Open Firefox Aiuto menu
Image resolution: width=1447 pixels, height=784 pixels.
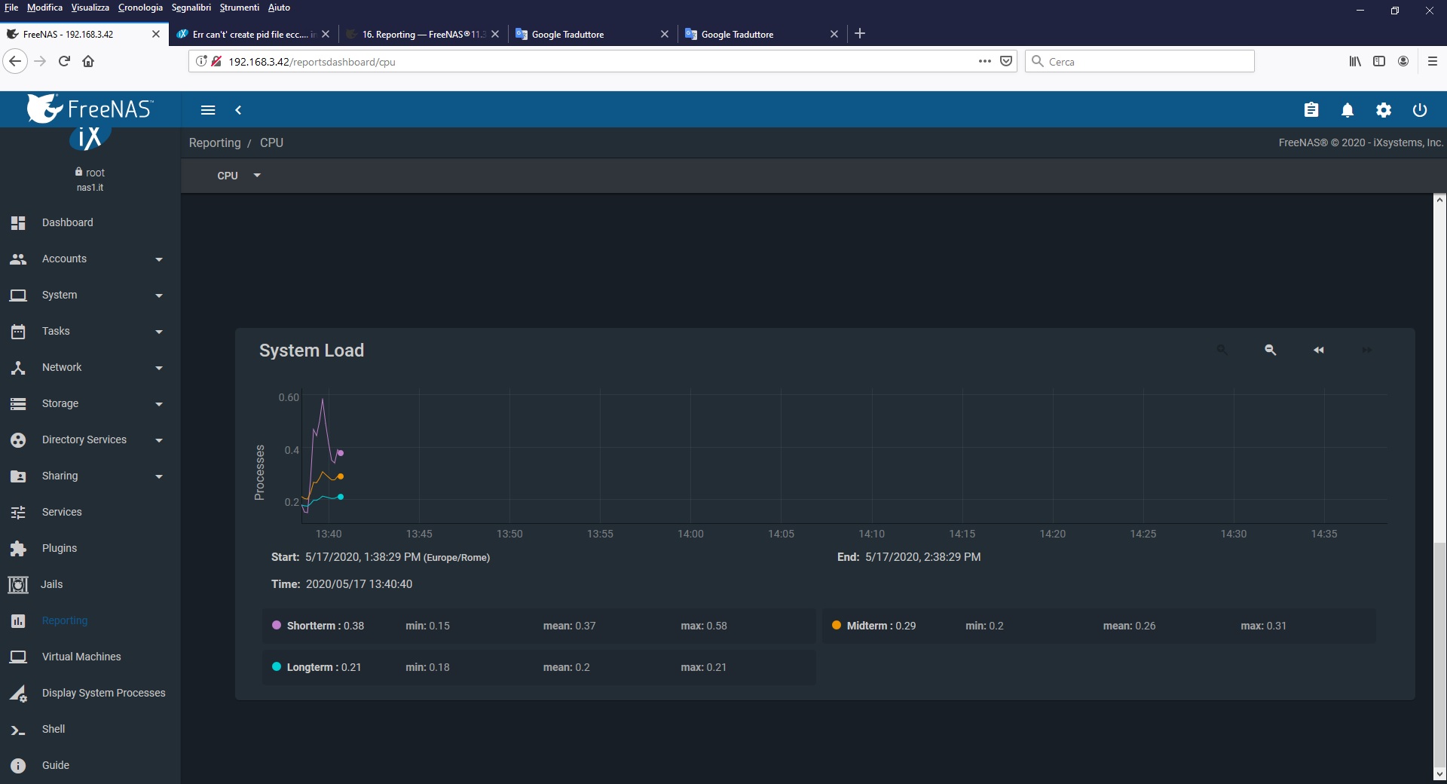click(x=279, y=8)
